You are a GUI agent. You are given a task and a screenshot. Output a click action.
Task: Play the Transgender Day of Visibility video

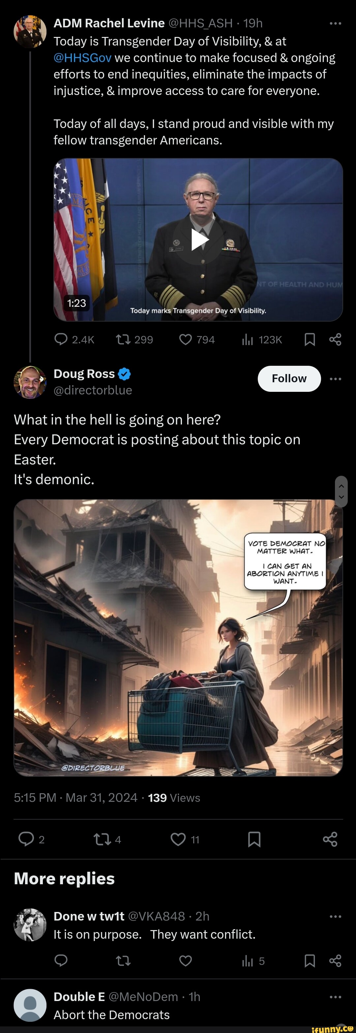coord(199,240)
